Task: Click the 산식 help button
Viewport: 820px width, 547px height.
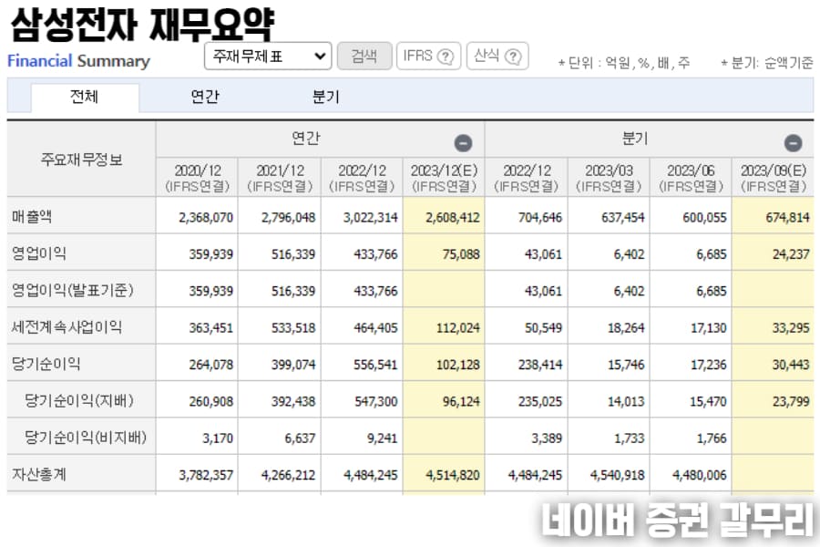Action: click(497, 56)
